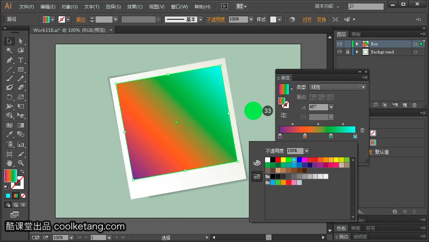
Task: Toggle lock on the Background layer
Action: [348, 52]
